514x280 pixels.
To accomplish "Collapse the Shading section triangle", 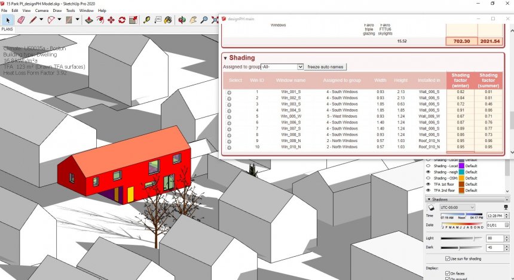I will pos(225,59).
